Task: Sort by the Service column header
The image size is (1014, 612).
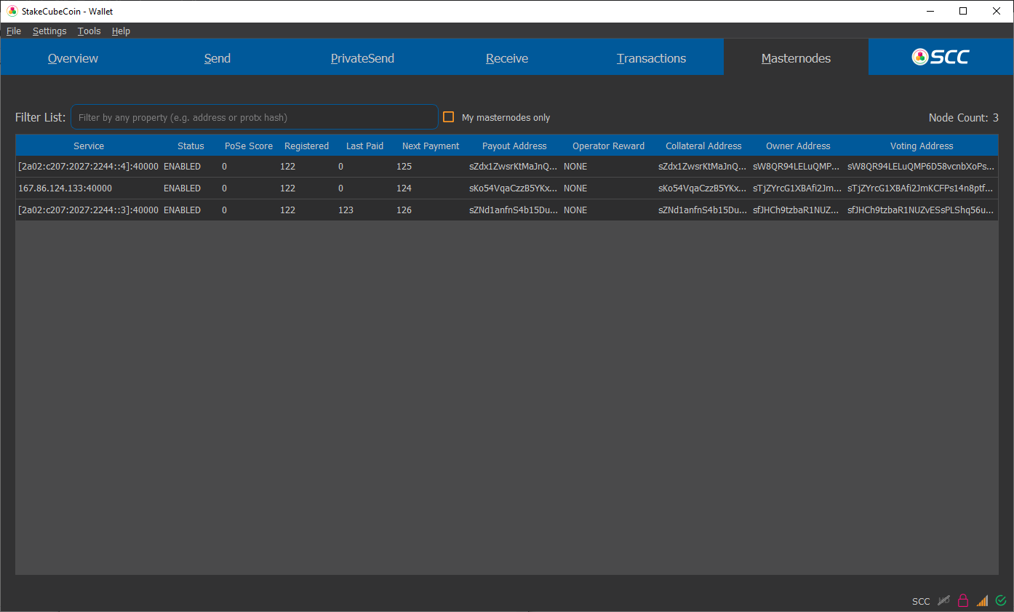Action: point(89,146)
